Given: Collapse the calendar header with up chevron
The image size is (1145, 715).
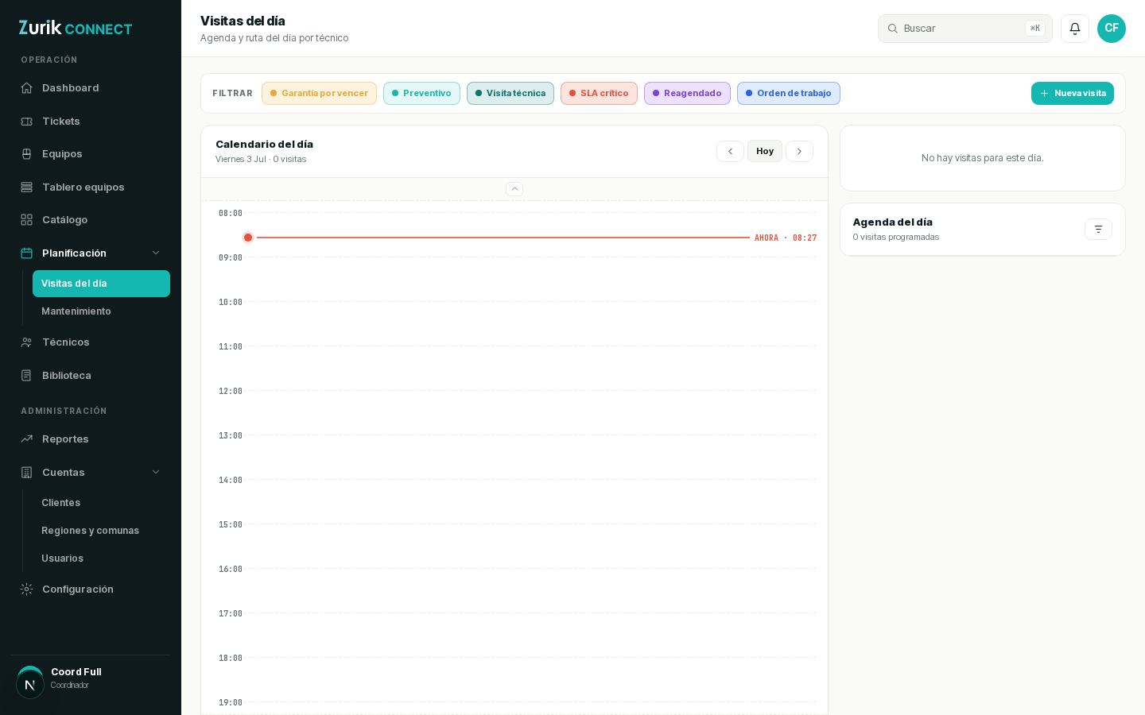Looking at the screenshot, I should [514, 189].
